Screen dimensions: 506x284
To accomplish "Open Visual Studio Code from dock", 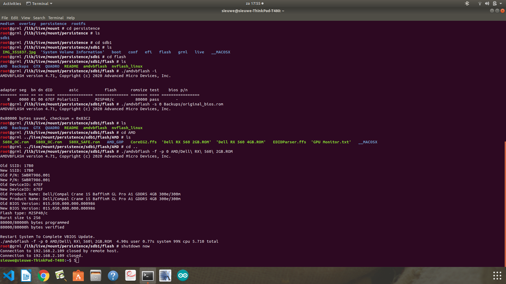I will click(9, 276).
